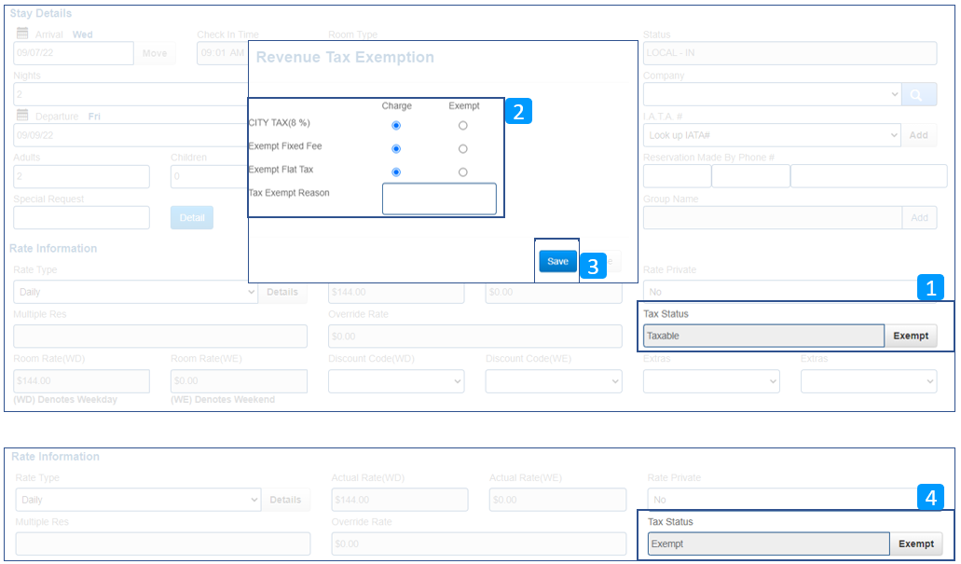This screenshot has width=961, height=564.
Task: Click Add button beside Group Name field
Action: point(918,217)
